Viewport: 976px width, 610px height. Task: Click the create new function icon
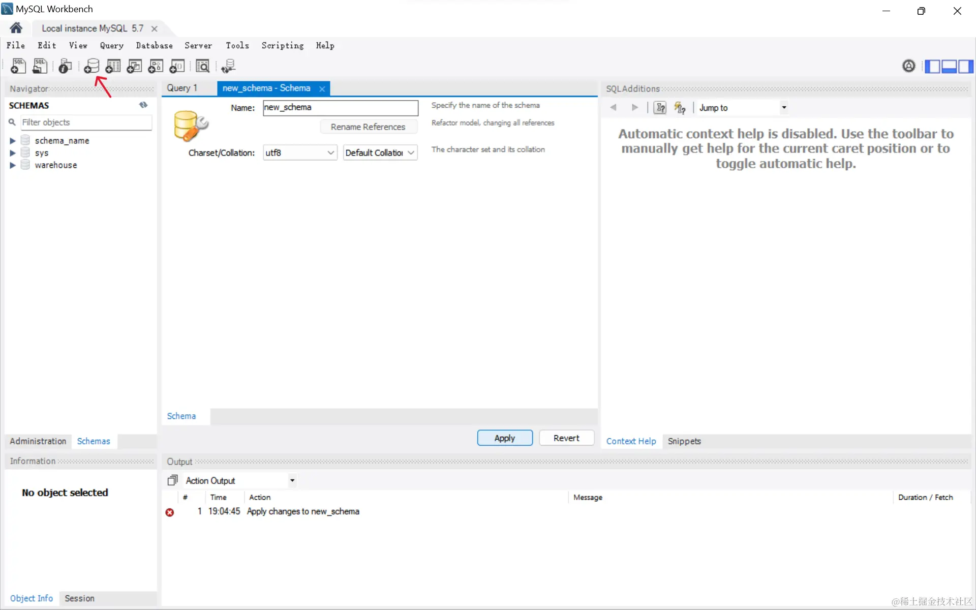177,66
